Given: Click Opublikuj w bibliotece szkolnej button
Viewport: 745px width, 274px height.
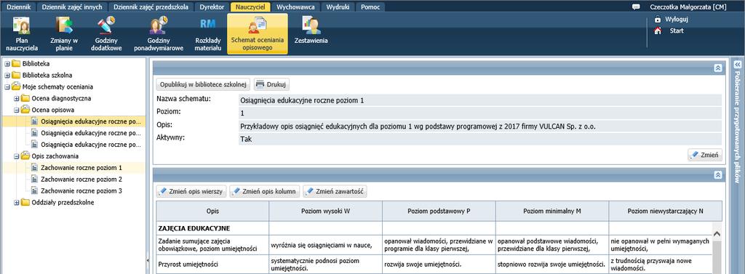Looking at the screenshot, I should (x=203, y=84).
